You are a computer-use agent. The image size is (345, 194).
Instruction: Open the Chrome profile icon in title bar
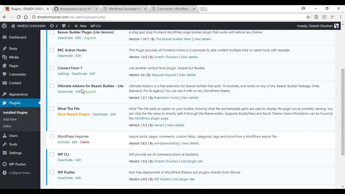tap(303, 9)
